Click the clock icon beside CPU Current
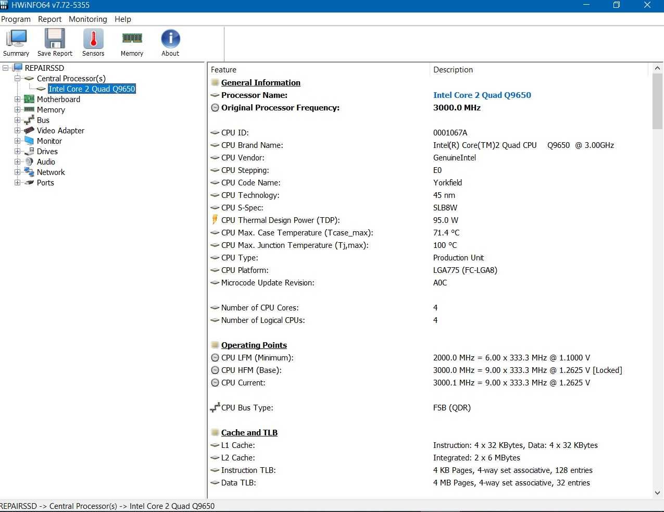Screen dimensions: 664x512 (x=215, y=383)
